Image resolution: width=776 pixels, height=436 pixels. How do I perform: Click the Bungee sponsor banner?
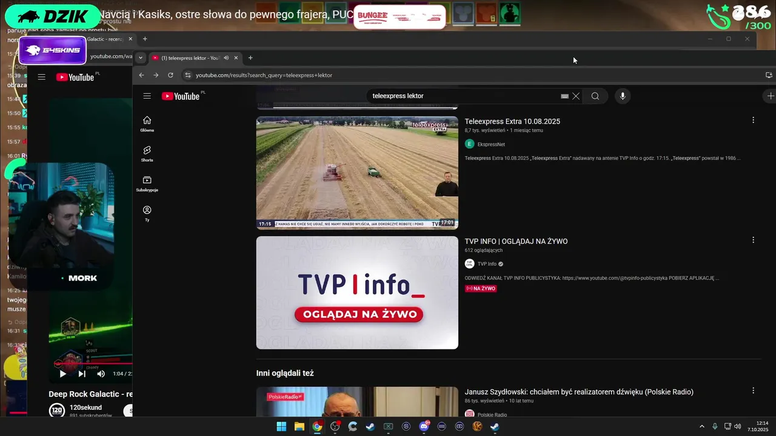400,17
